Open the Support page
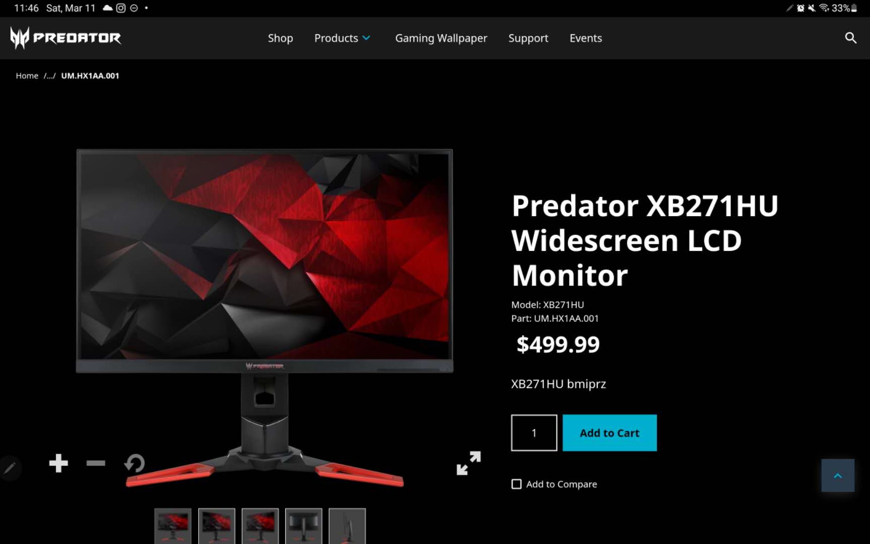 [528, 38]
